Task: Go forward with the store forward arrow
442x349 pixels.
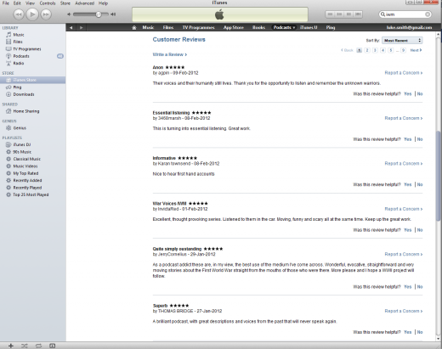Action: (82, 27)
